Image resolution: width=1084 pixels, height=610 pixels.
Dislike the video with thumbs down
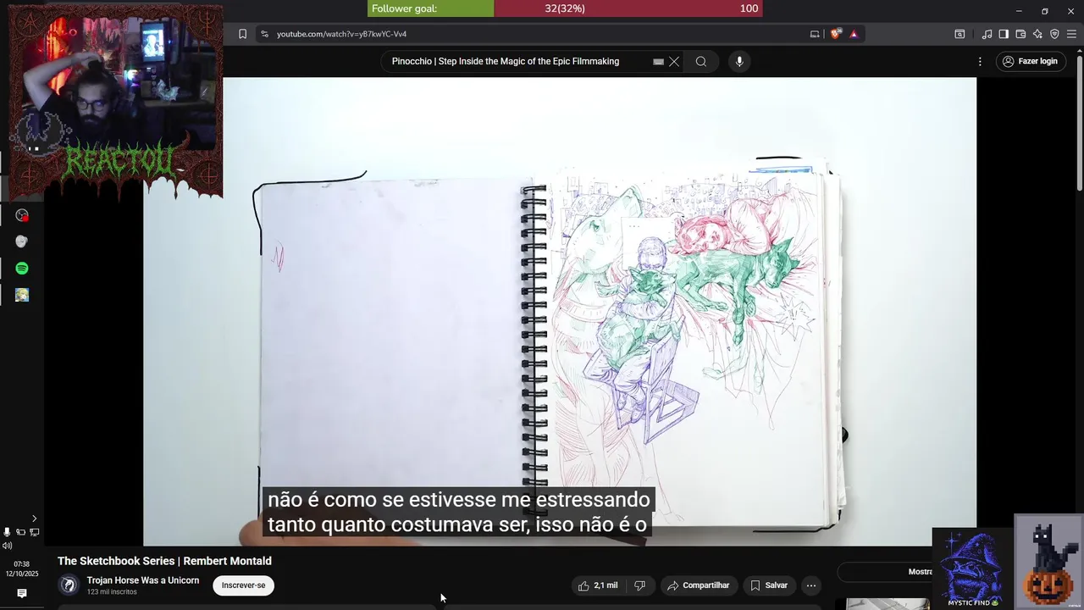(640, 585)
